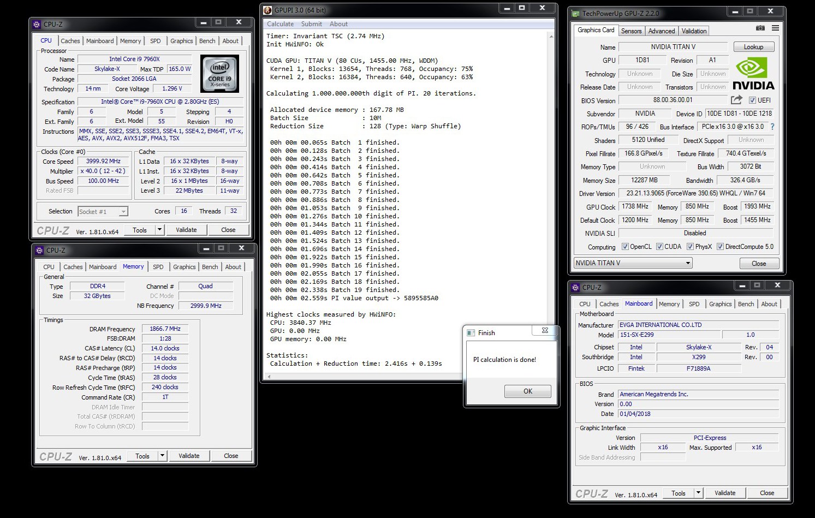Switch to the Validation tab in GPU-Z
This screenshot has width=815, height=518.
click(x=694, y=31)
